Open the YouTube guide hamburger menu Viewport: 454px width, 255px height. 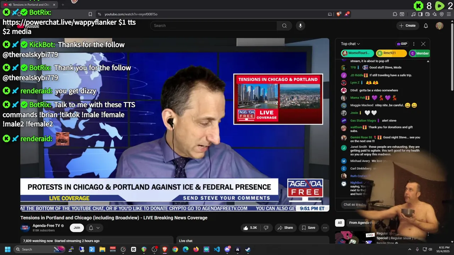8,25
